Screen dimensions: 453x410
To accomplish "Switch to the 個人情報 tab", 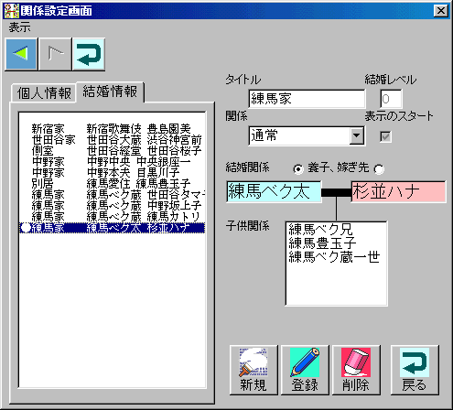I will point(44,92).
